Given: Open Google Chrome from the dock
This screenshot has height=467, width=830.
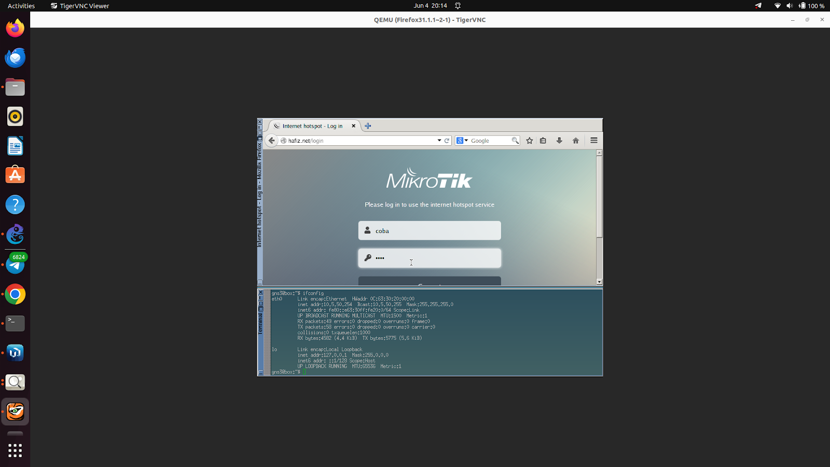Looking at the screenshot, I should (15, 294).
